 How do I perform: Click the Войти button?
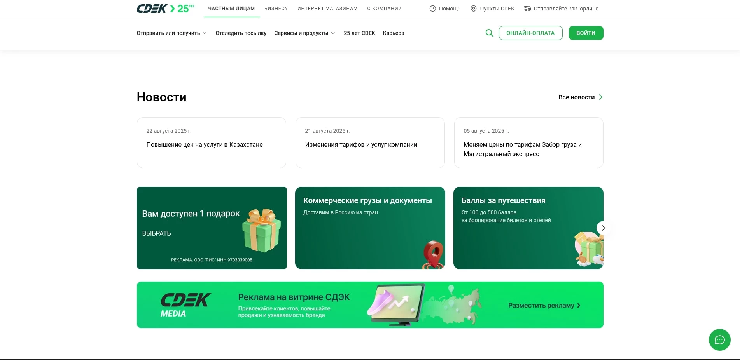coord(586,33)
